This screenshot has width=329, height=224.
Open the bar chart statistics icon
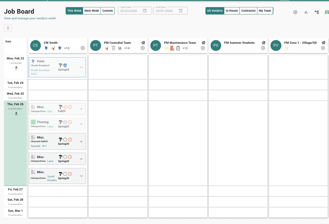(x=306, y=12)
